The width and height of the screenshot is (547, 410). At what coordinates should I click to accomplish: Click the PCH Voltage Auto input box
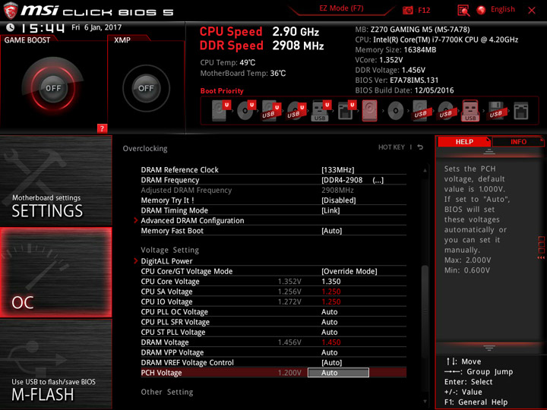click(x=338, y=373)
